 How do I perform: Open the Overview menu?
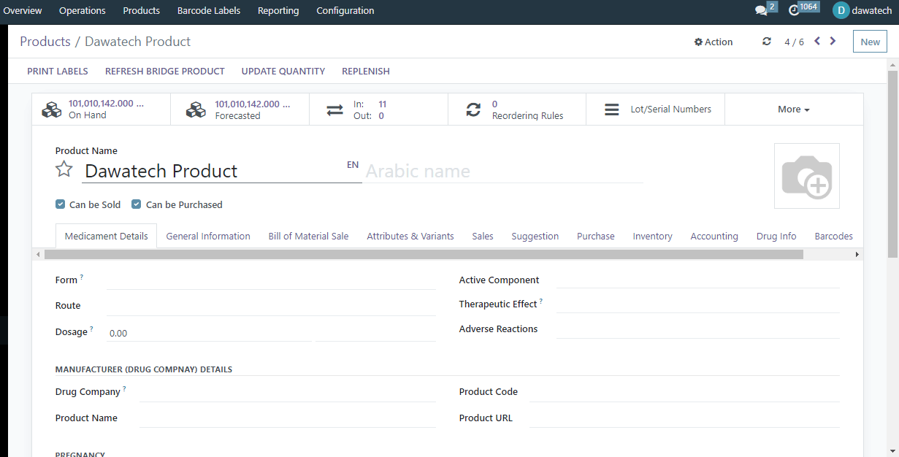23,10
